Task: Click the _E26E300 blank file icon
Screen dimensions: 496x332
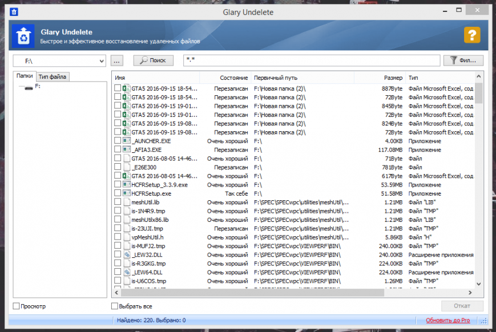Action: [x=127, y=167]
